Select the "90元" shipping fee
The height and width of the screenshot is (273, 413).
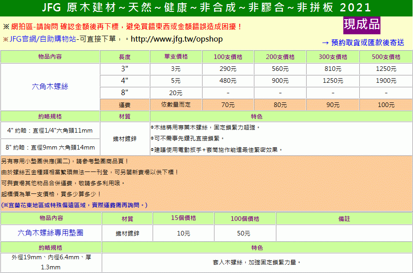tap(333, 105)
